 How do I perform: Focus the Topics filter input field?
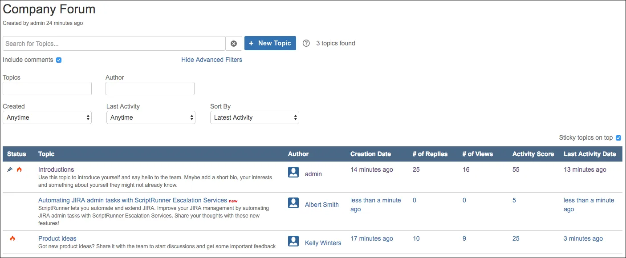(x=47, y=89)
